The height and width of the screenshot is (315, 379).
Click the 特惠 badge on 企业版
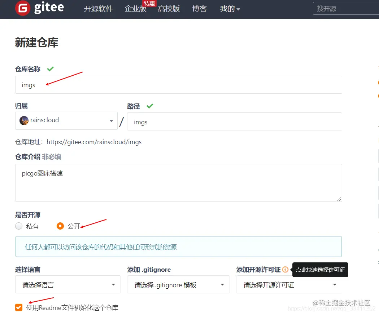pyautogui.click(x=149, y=3)
